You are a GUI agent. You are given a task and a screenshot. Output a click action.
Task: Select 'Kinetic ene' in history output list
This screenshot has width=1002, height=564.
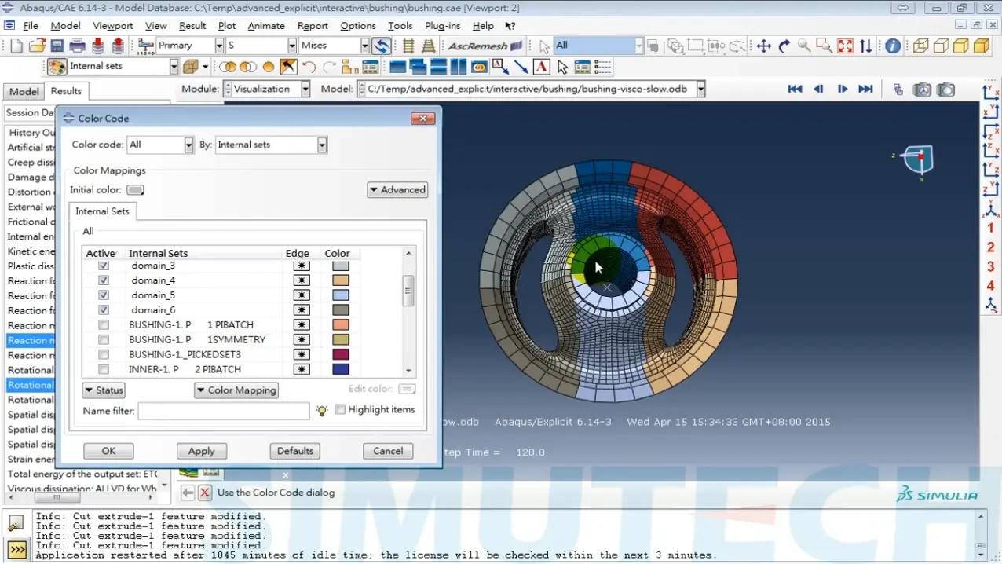[x=30, y=251]
